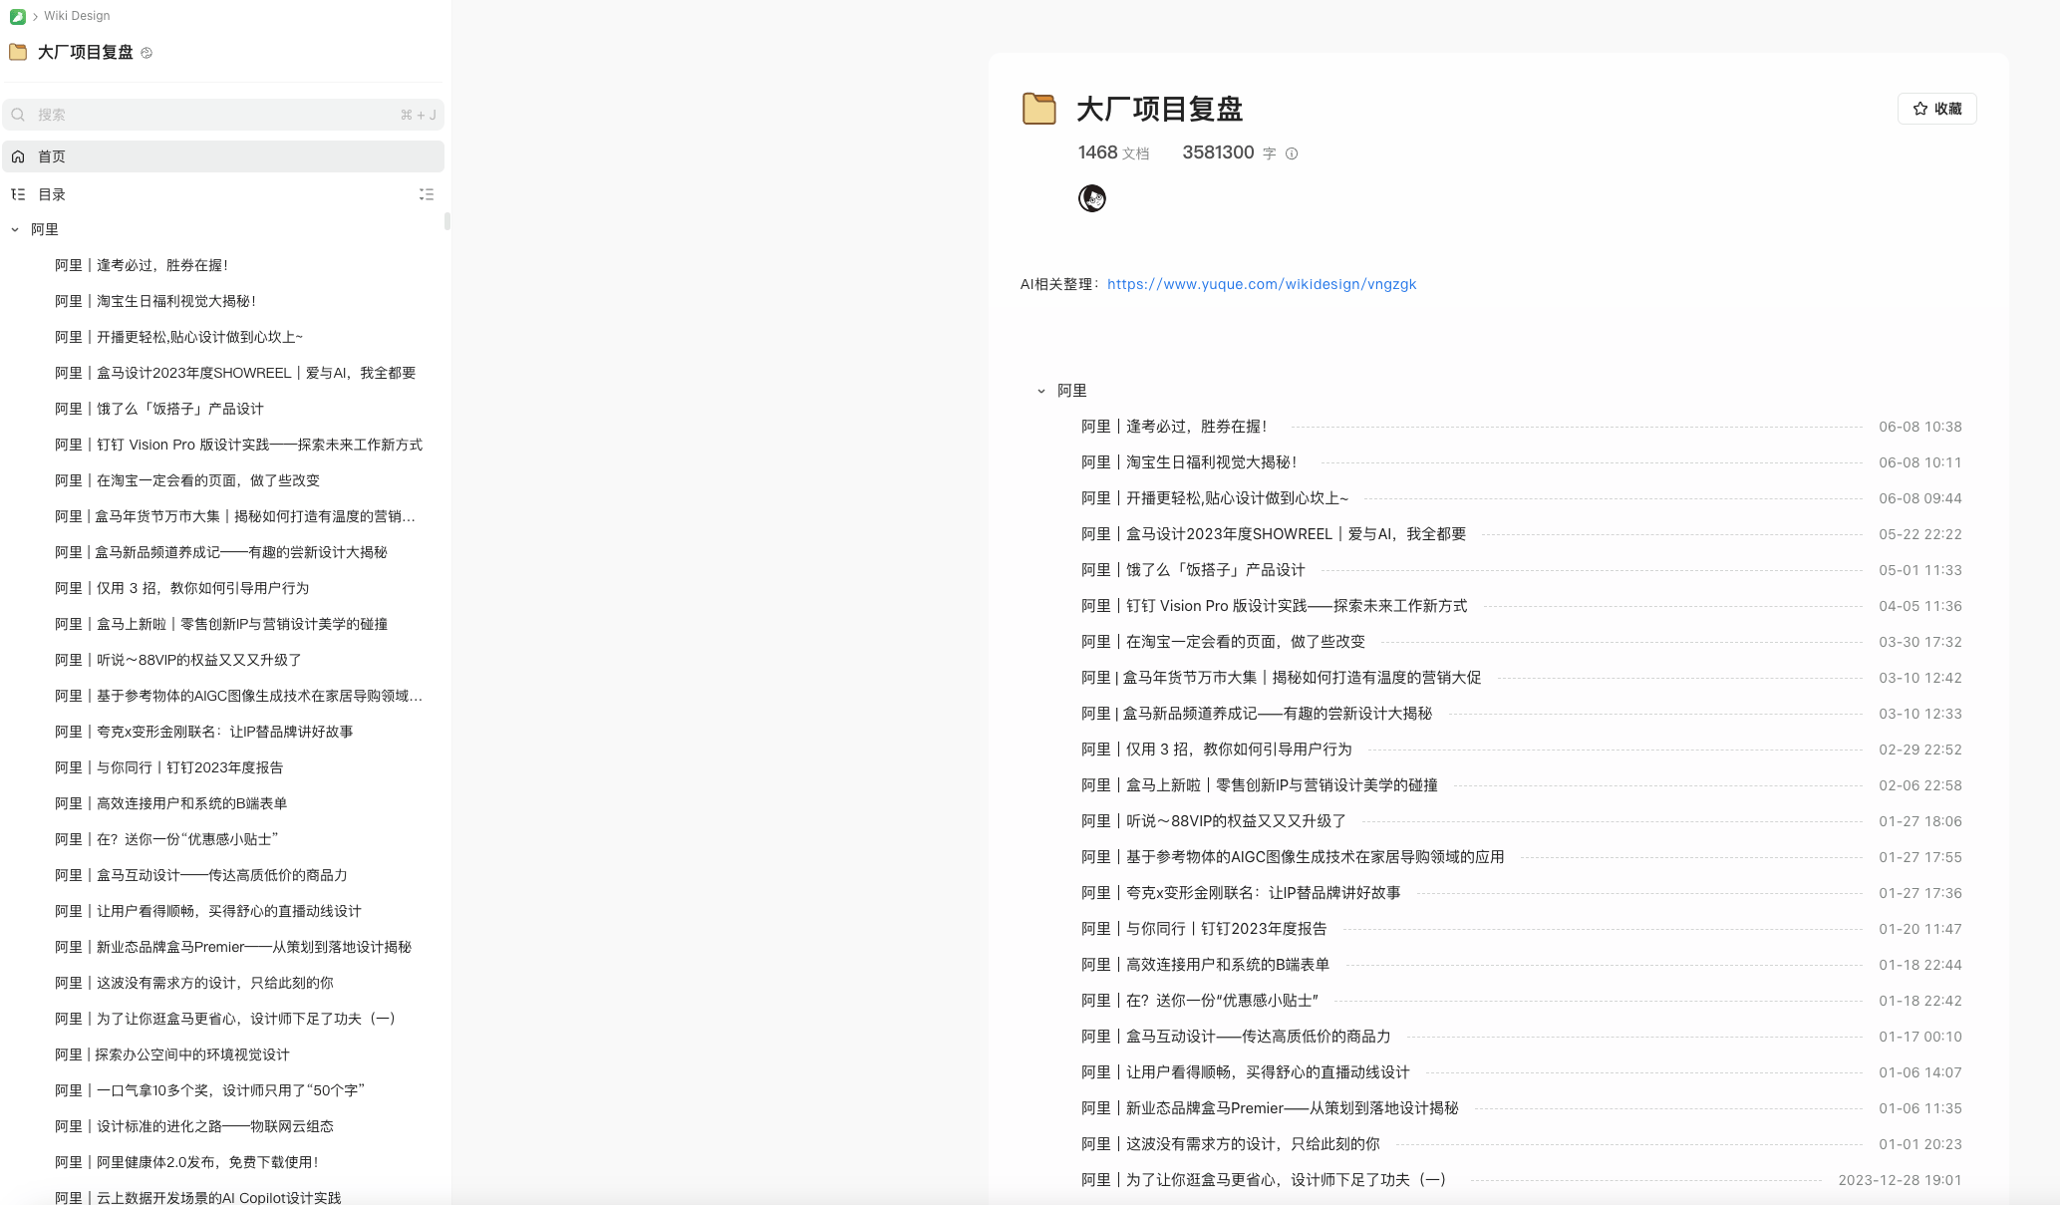2060x1205 pixels.
Task: Click the public visibility icon next to 大厂项目复盘
Action: [147, 53]
